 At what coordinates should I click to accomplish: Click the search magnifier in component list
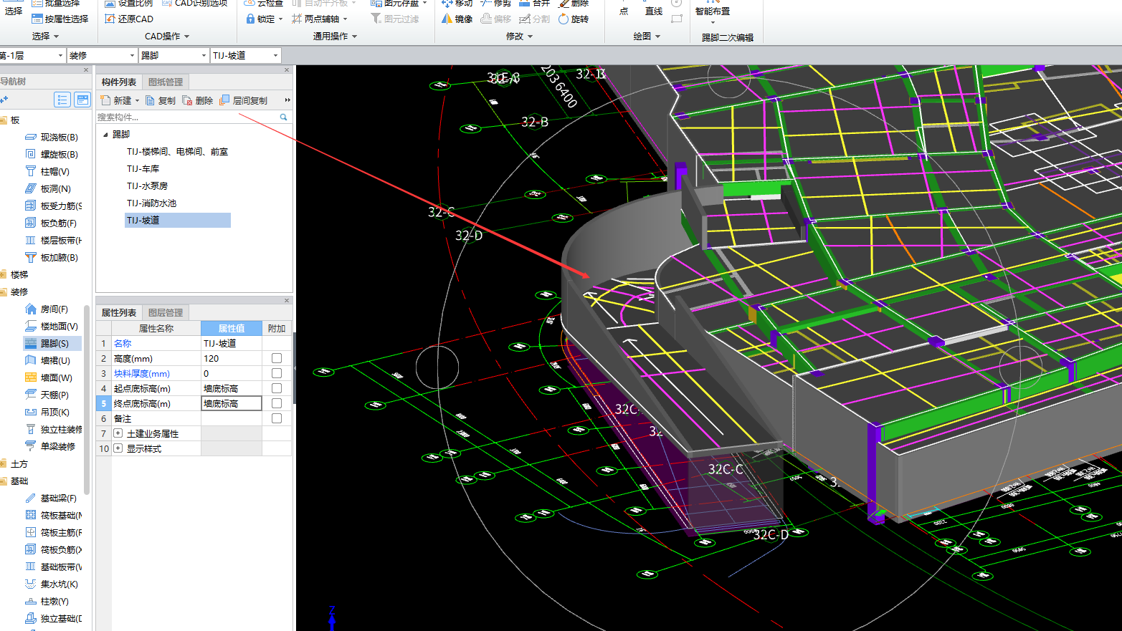coord(283,117)
